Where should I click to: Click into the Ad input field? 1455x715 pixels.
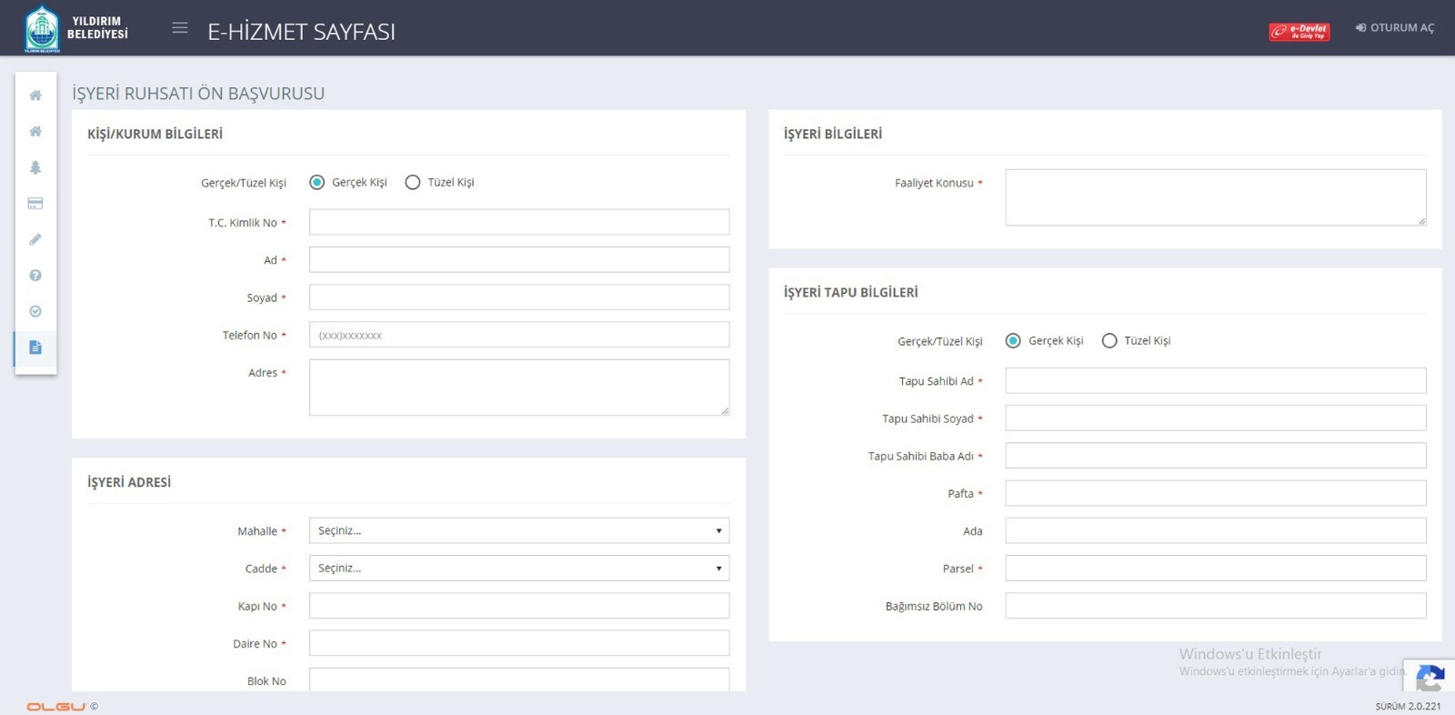(519, 259)
